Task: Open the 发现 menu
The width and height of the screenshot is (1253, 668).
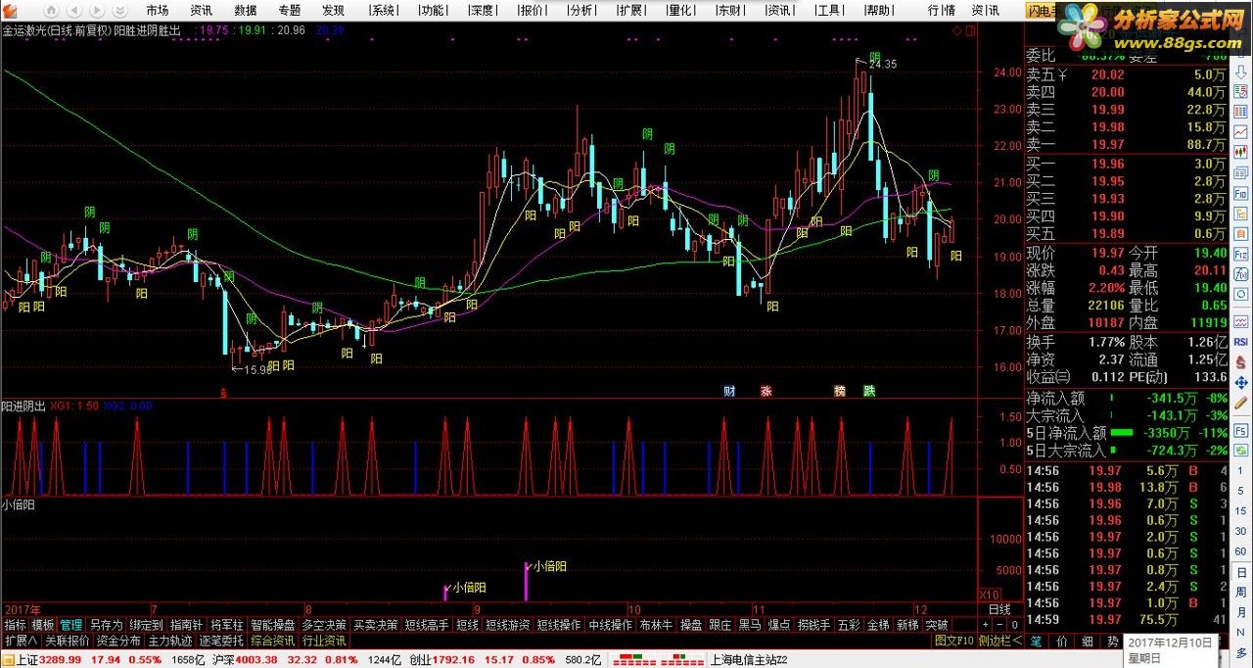Action: 334,10
